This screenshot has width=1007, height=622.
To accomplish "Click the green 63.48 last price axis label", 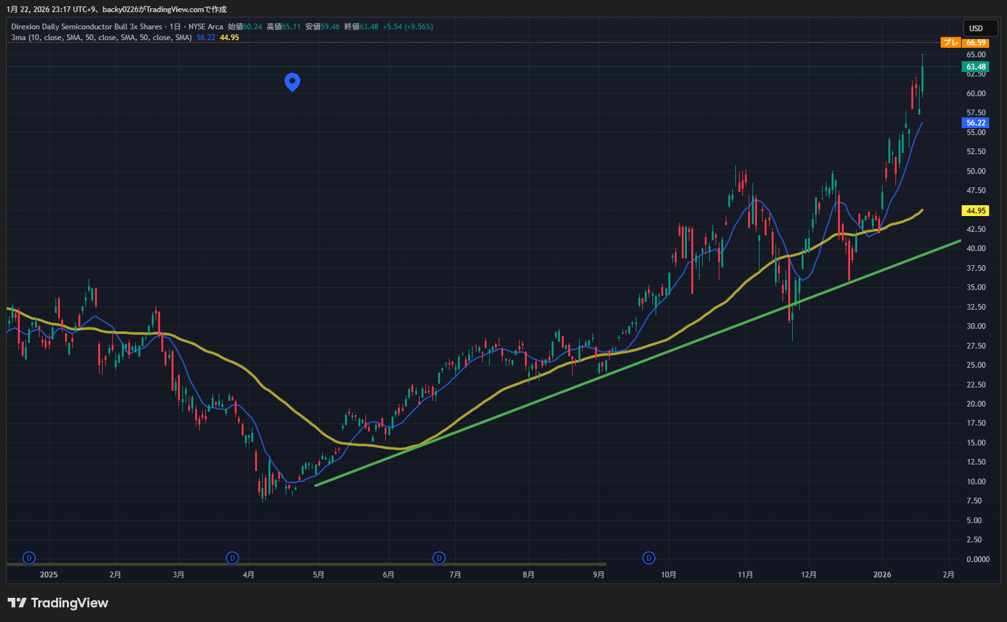I will click(x=976, y=67).
